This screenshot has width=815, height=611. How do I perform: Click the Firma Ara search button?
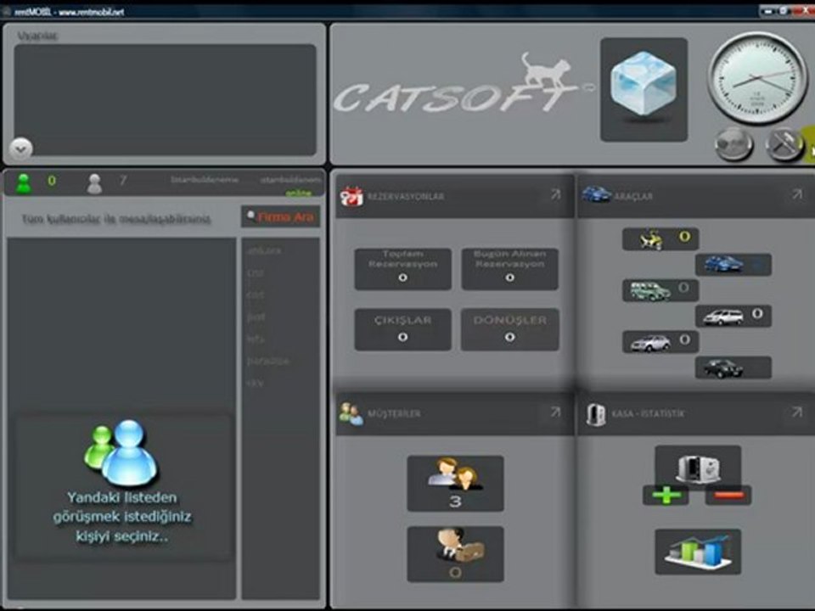(281, 216)
